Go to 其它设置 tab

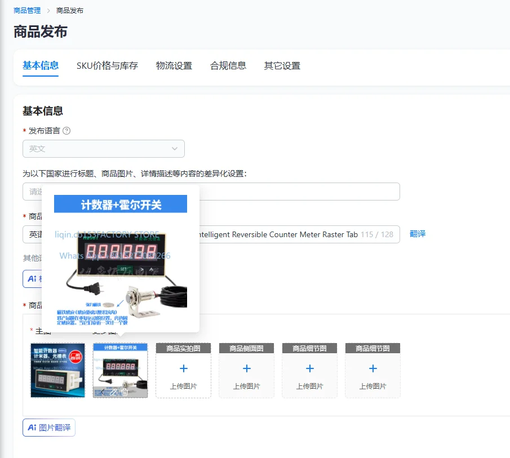(282, 66)
